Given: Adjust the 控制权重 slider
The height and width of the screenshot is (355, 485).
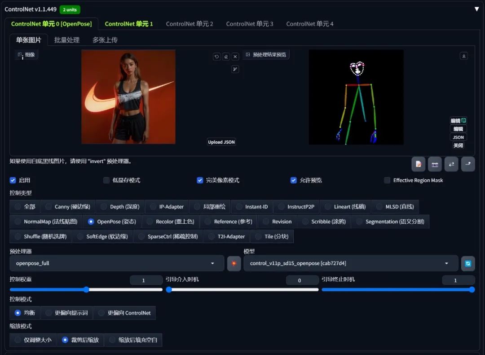Looking at the screenshot, I should [86, 290].
